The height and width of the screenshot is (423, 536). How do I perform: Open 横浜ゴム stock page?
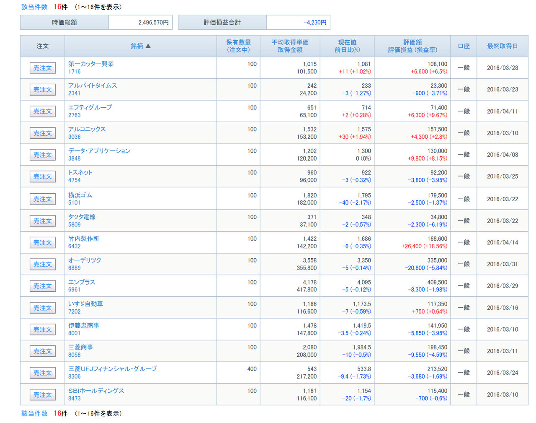[x=80, y=195]
